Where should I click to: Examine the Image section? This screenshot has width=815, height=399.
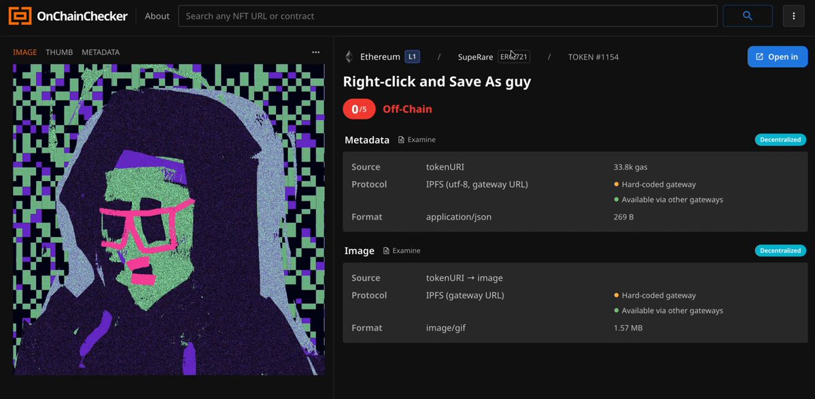click(402, 250)
